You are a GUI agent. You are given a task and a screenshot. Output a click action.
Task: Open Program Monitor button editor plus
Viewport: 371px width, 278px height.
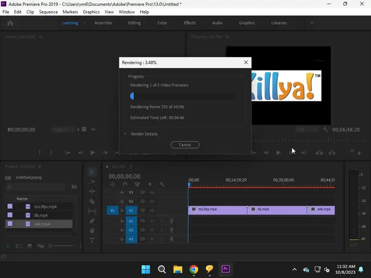click(359, 153)
